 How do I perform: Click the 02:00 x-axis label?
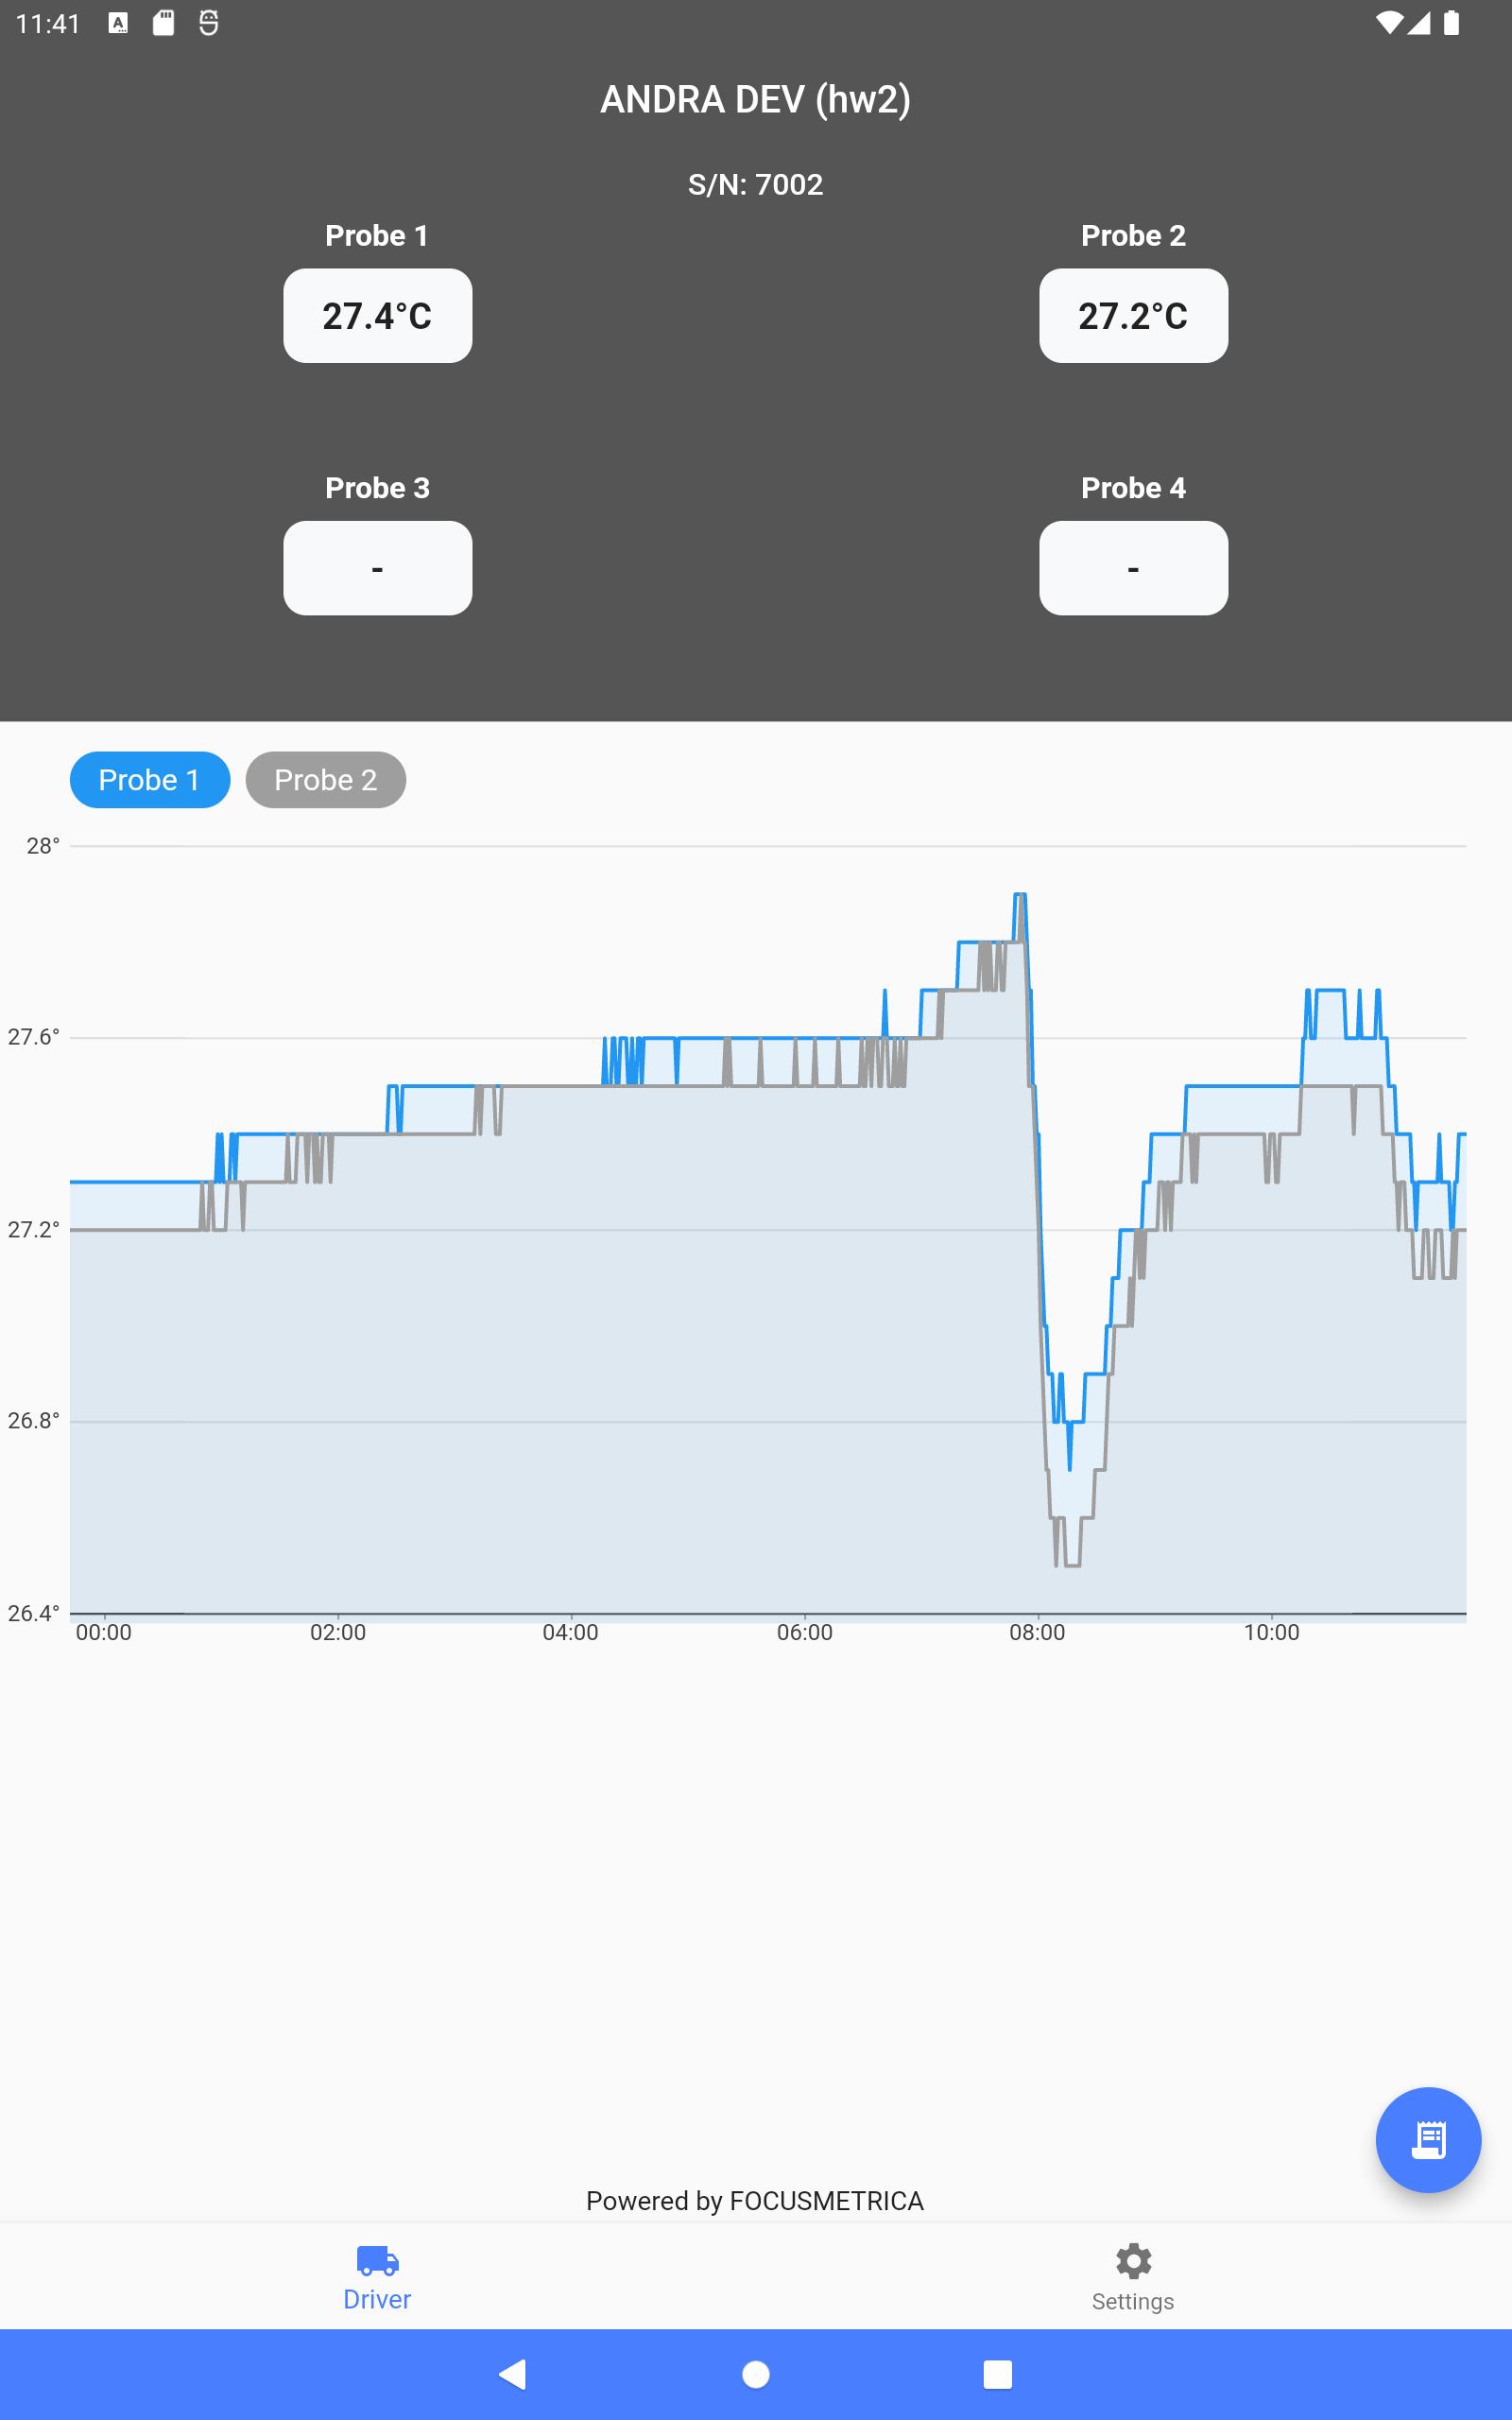click(x=337, y=1632)
